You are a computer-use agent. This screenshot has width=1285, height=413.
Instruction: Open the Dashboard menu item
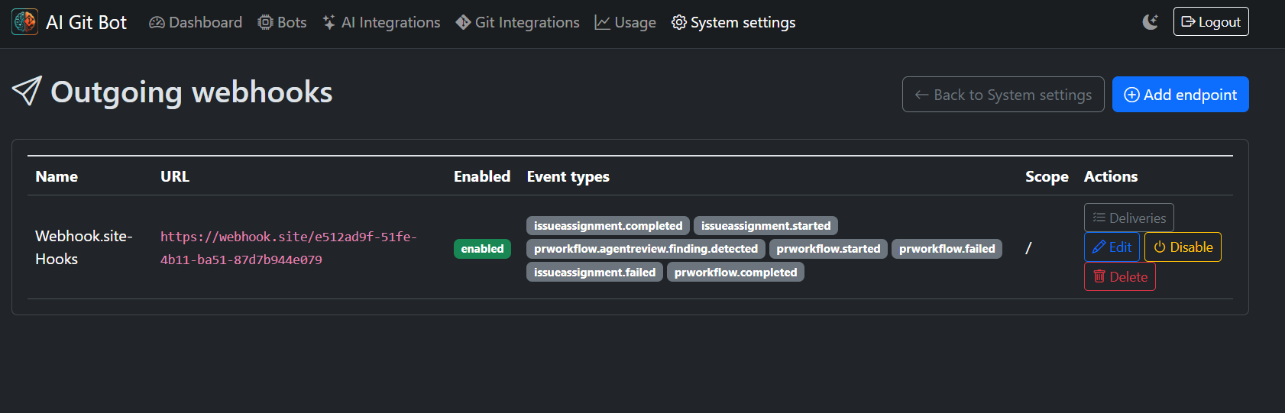pyautogui.click(x=196, y=23)
